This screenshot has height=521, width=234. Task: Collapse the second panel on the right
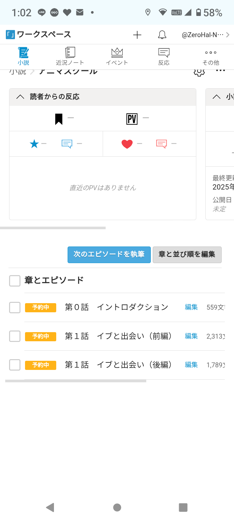pyautogui.click(x=216, y=97)
